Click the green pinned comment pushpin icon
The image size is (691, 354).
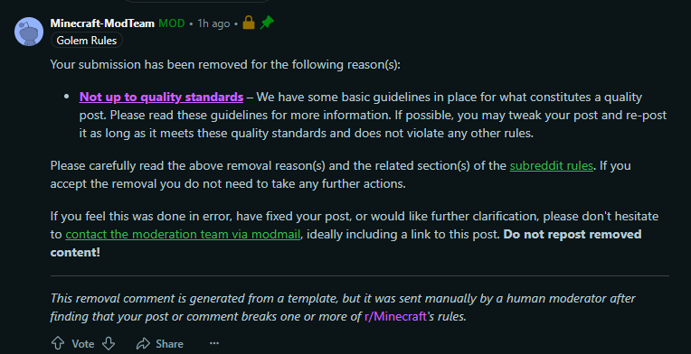(x=267, y=23)
